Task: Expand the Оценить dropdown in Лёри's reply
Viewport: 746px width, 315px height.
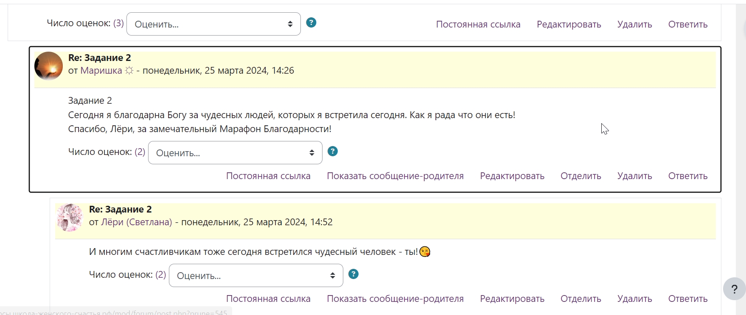Action: coord(256,276)
